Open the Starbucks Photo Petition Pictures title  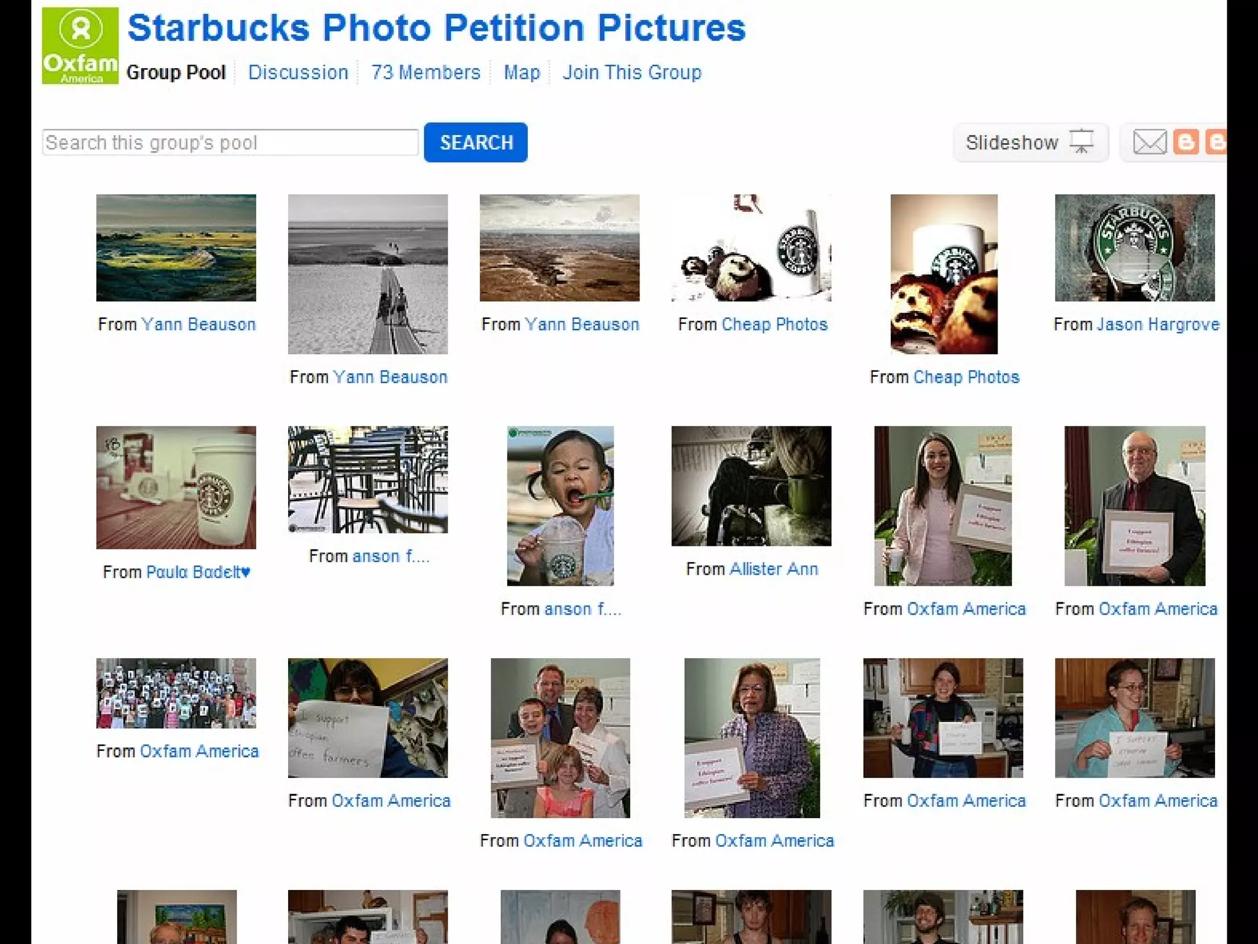tap(436, 28)
